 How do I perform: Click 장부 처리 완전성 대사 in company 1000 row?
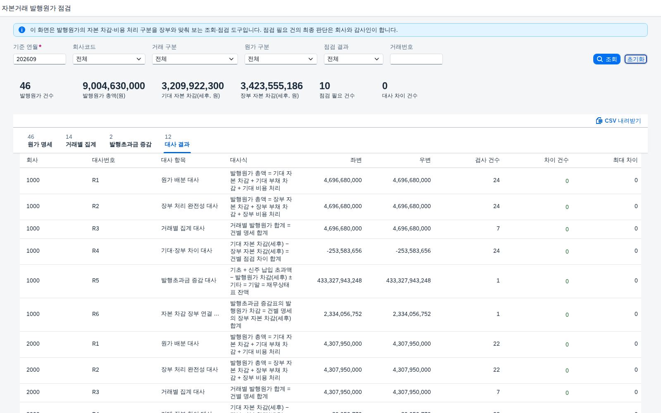pyautogui.click(x=190, y=206)
